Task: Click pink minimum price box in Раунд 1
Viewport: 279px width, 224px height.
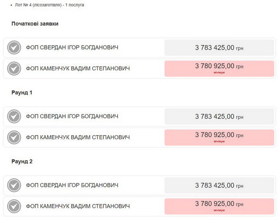Action: point(219,137)
